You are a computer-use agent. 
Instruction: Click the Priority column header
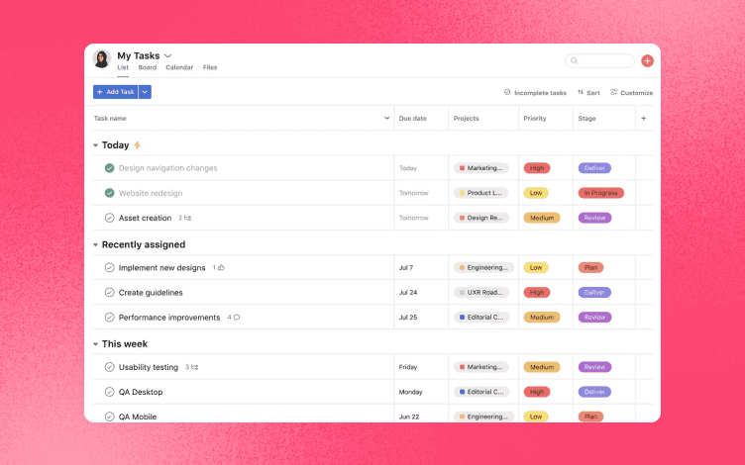click(x=535, y=118)
